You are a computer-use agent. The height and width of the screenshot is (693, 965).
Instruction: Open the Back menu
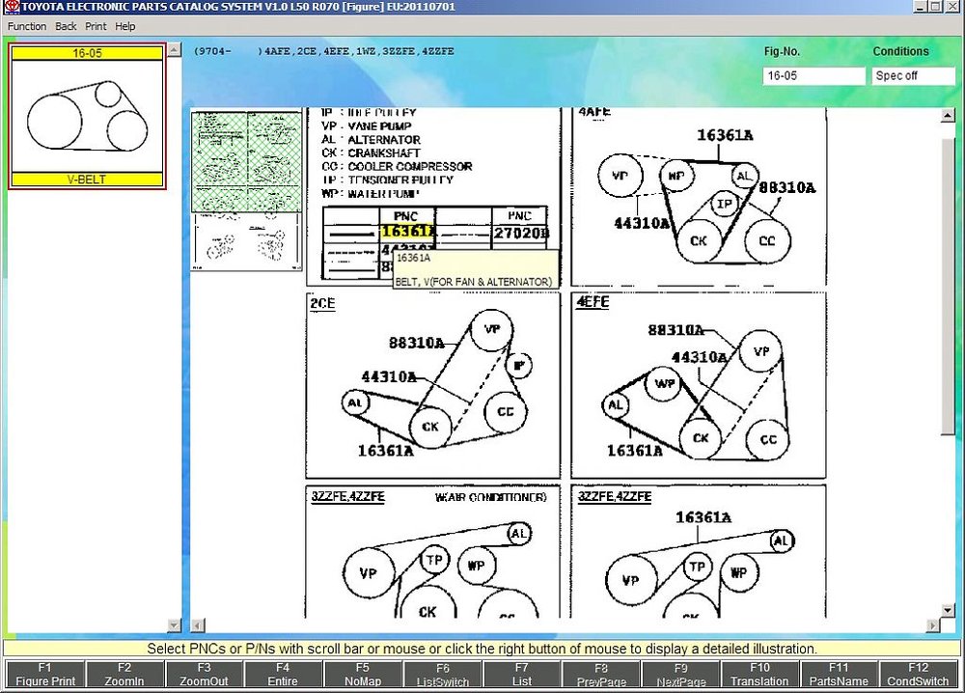pyautogui.click(x=66, y=26)
